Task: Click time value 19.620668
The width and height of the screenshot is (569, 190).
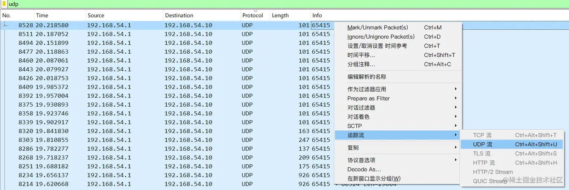Action: point(52,184)
